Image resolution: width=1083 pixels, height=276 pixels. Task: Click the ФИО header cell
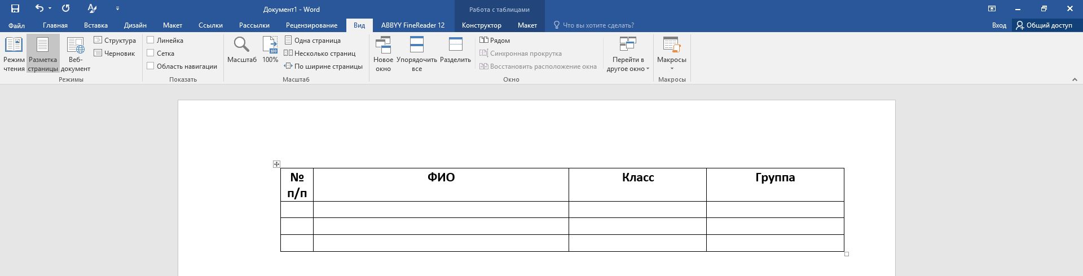(441, 185)
